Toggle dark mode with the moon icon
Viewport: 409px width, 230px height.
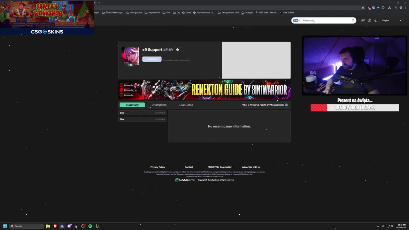click(376, 20)
